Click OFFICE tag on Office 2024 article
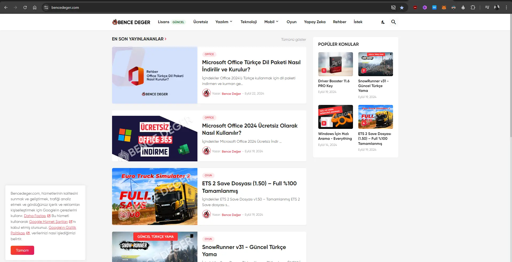The image size is (512, 262). (x=209, y=117)
